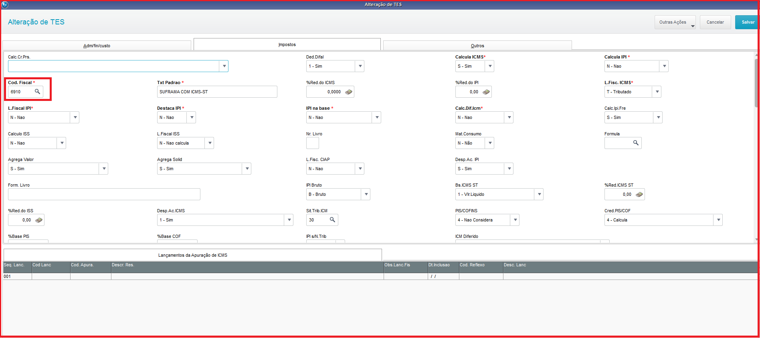Open the Calcula ICMS dropdown
The image size is (760, 338).
[x=489, y=66]
